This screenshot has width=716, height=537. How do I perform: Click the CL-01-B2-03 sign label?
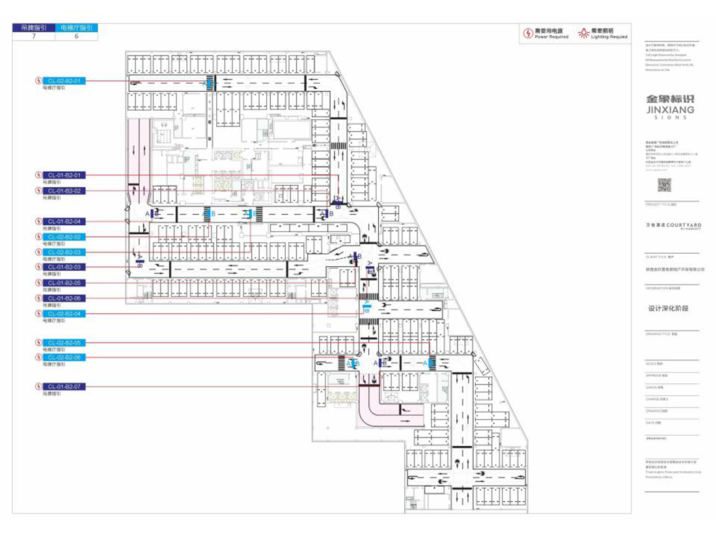[x=63, y=267]
